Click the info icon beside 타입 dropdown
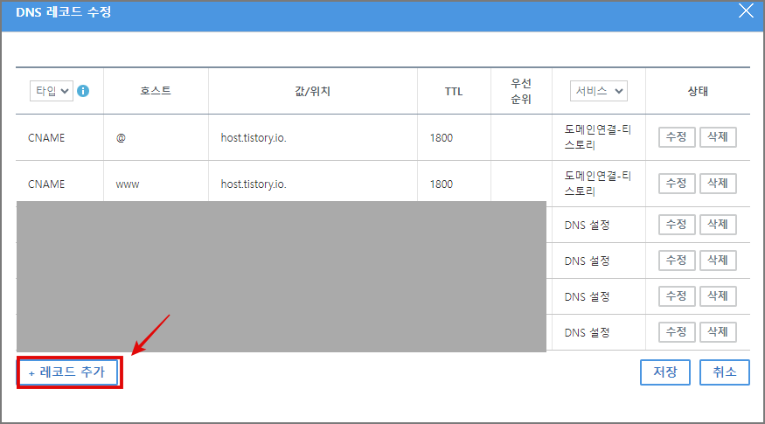This screenshot has height=424, width=765. pos(83,91)
